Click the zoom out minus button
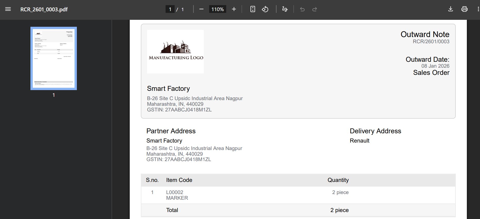The width and height of the screenshot is (480, 219). pyautogui.click(x=201, y=9)
